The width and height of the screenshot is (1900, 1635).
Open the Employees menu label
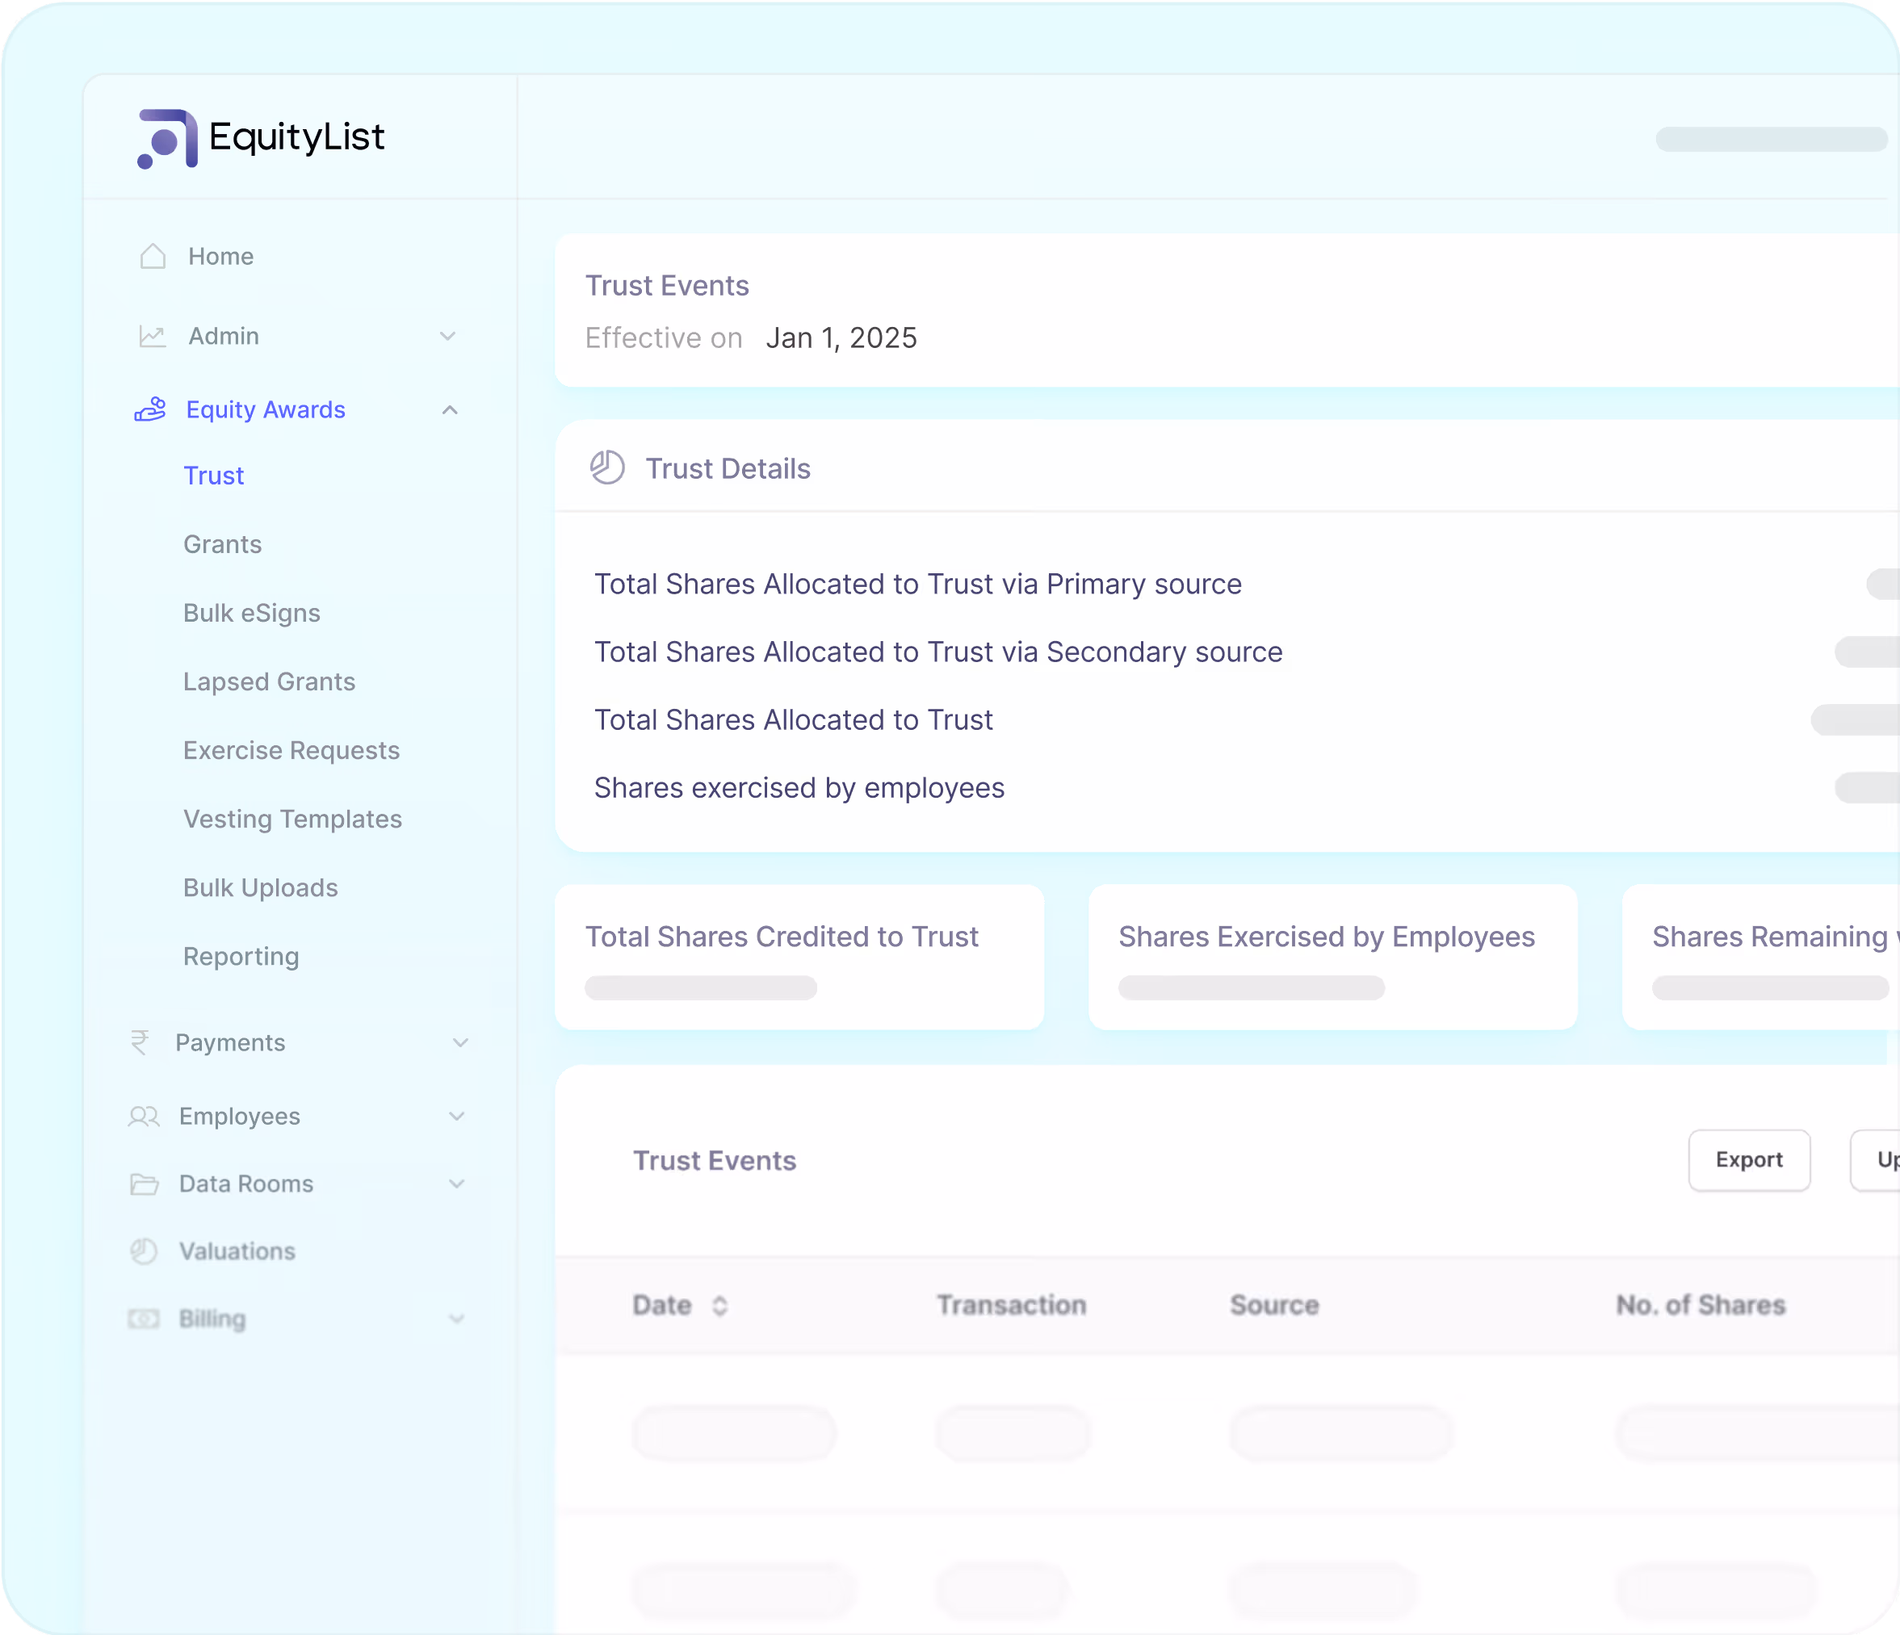[239, 1116]
